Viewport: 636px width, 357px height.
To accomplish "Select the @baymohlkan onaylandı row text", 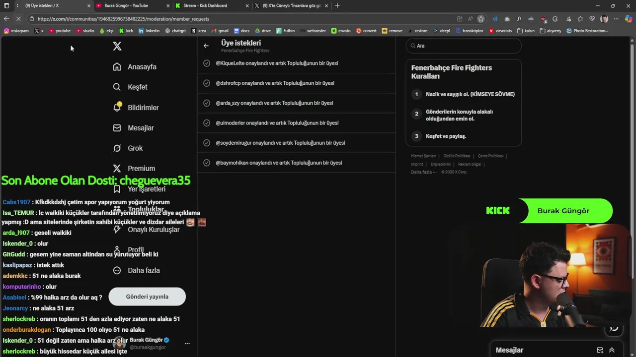I will click(279, 163).
